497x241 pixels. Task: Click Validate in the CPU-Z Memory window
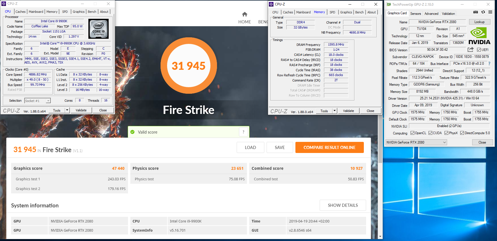click(348, 111)
